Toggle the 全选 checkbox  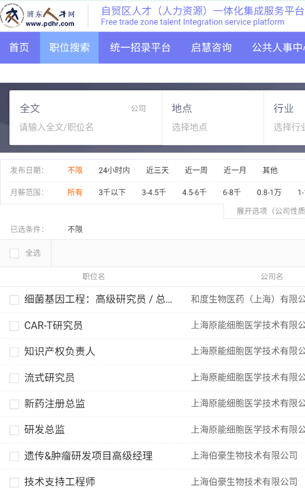pos(14,253)
